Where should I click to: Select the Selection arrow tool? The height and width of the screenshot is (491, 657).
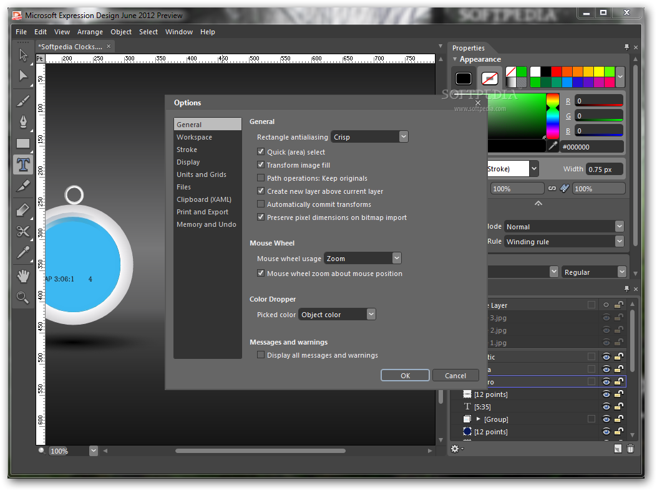click(x=23, y=55)
